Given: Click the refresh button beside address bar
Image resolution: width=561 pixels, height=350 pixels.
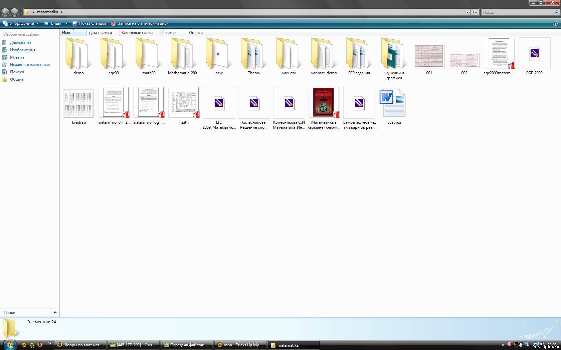Looking at the screenshot, I should tap(475, 12).
